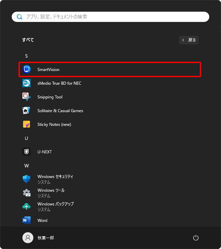Open the Sticky Notes (new) icon
The height and width of the screenshot is (249, 221).
point(27,124)
